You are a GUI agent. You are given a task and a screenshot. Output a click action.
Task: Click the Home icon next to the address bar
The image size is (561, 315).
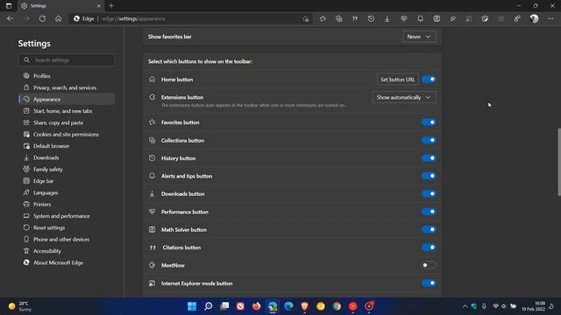59,18
